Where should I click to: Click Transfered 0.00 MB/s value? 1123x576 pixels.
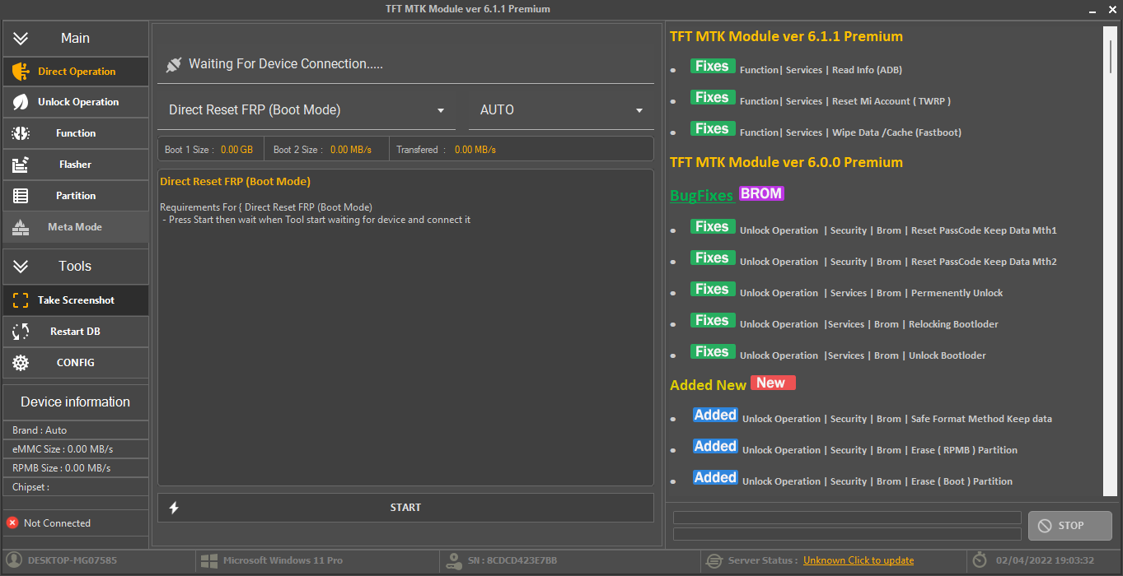point(475,150)
